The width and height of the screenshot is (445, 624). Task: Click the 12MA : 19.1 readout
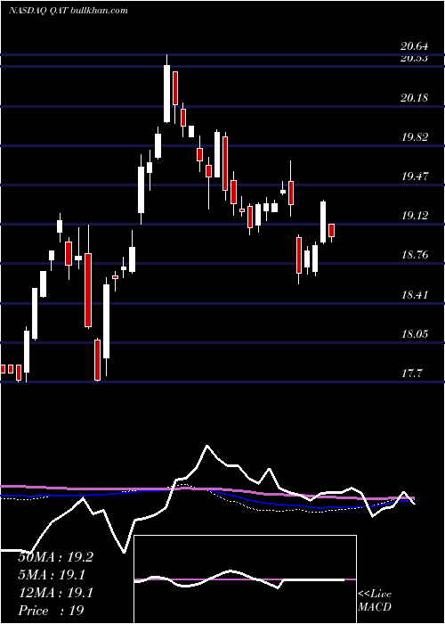[55, 593]
